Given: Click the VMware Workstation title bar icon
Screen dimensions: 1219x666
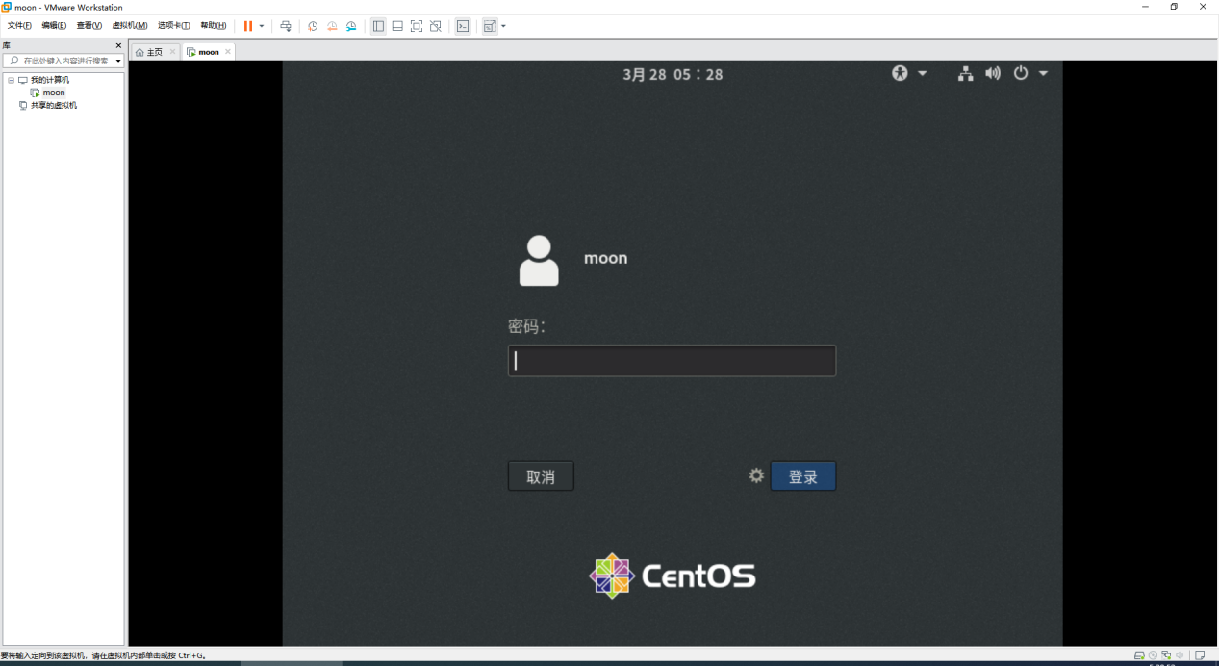Looking at the screenshot, I should click(x=7, y=7).
